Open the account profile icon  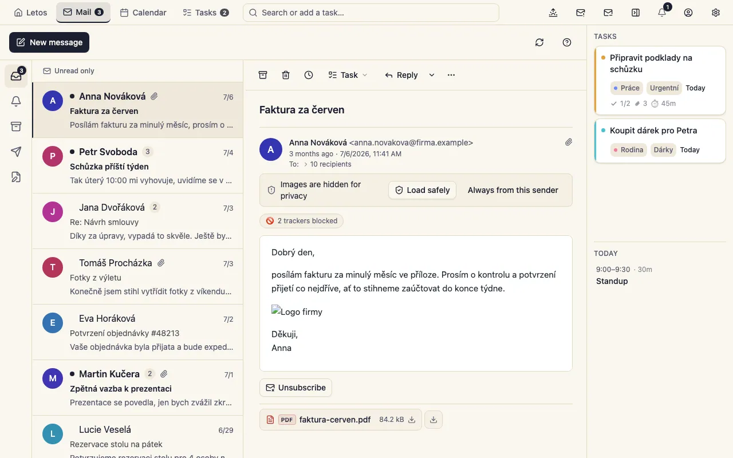click(x=688, y=13)
